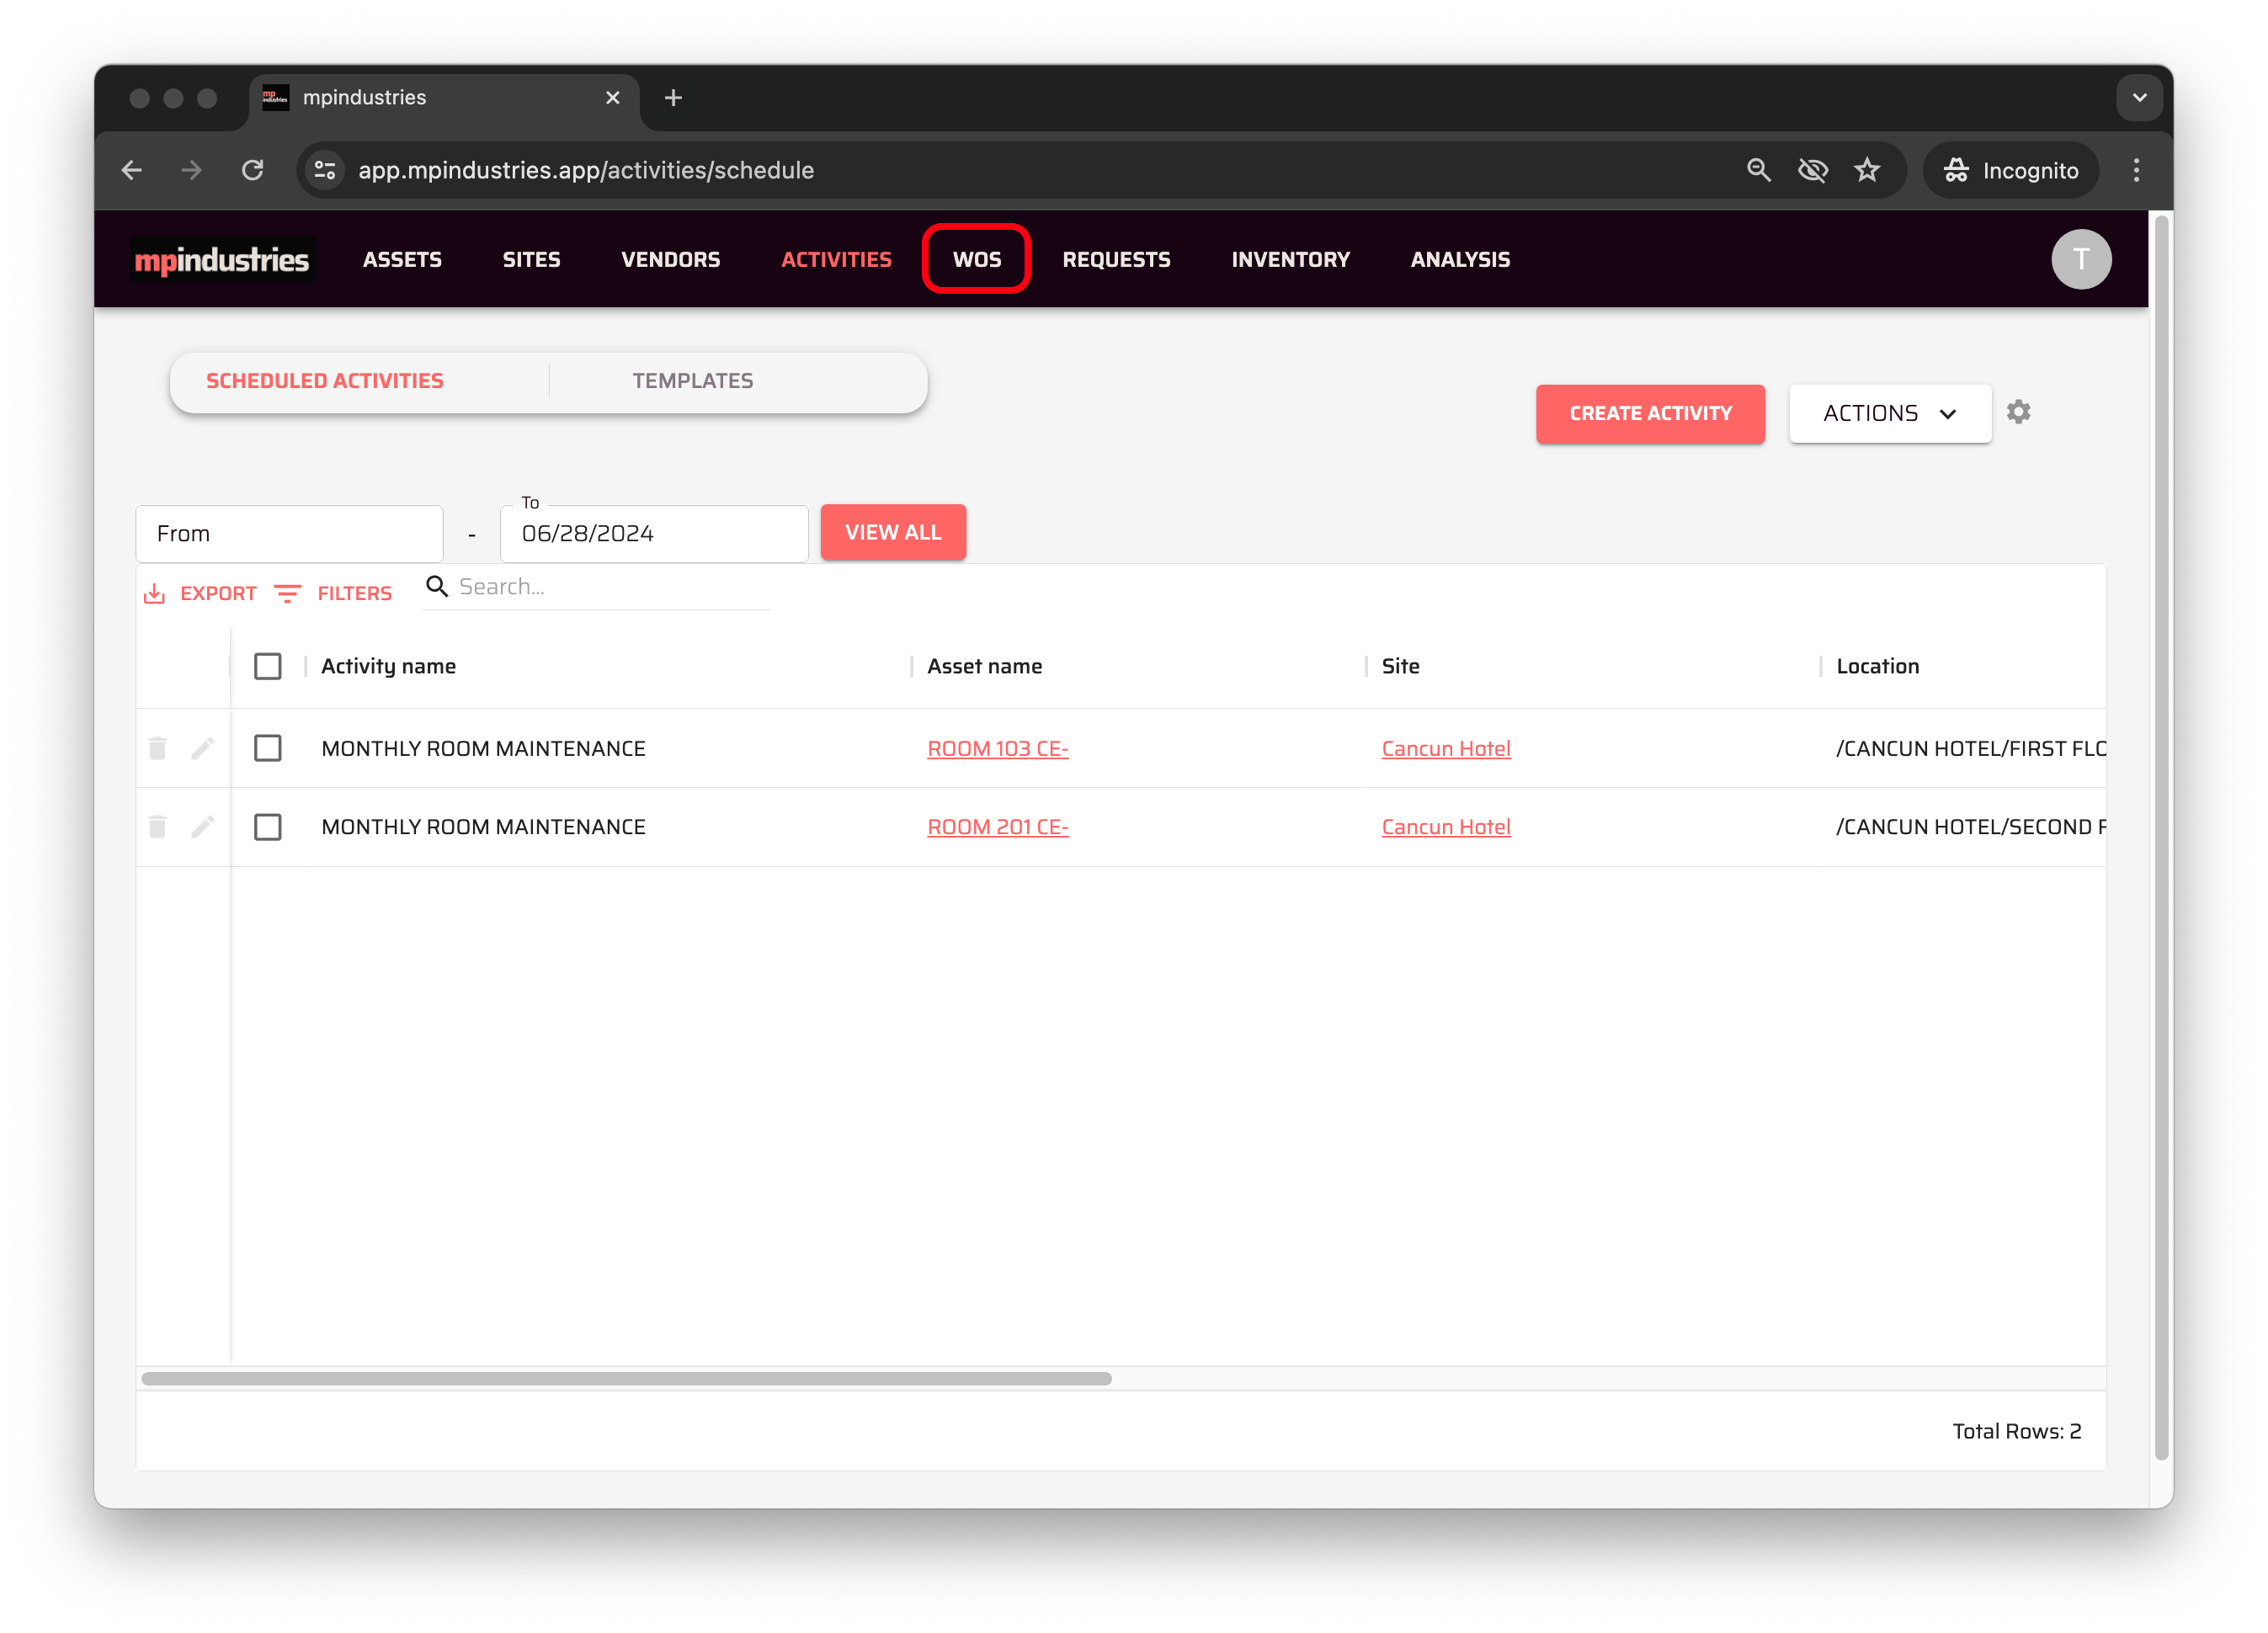The height and width of the screenshot is (1633, 2268).
Task: Check the ROOM 201 row checkbox
Action: [267, 827]
